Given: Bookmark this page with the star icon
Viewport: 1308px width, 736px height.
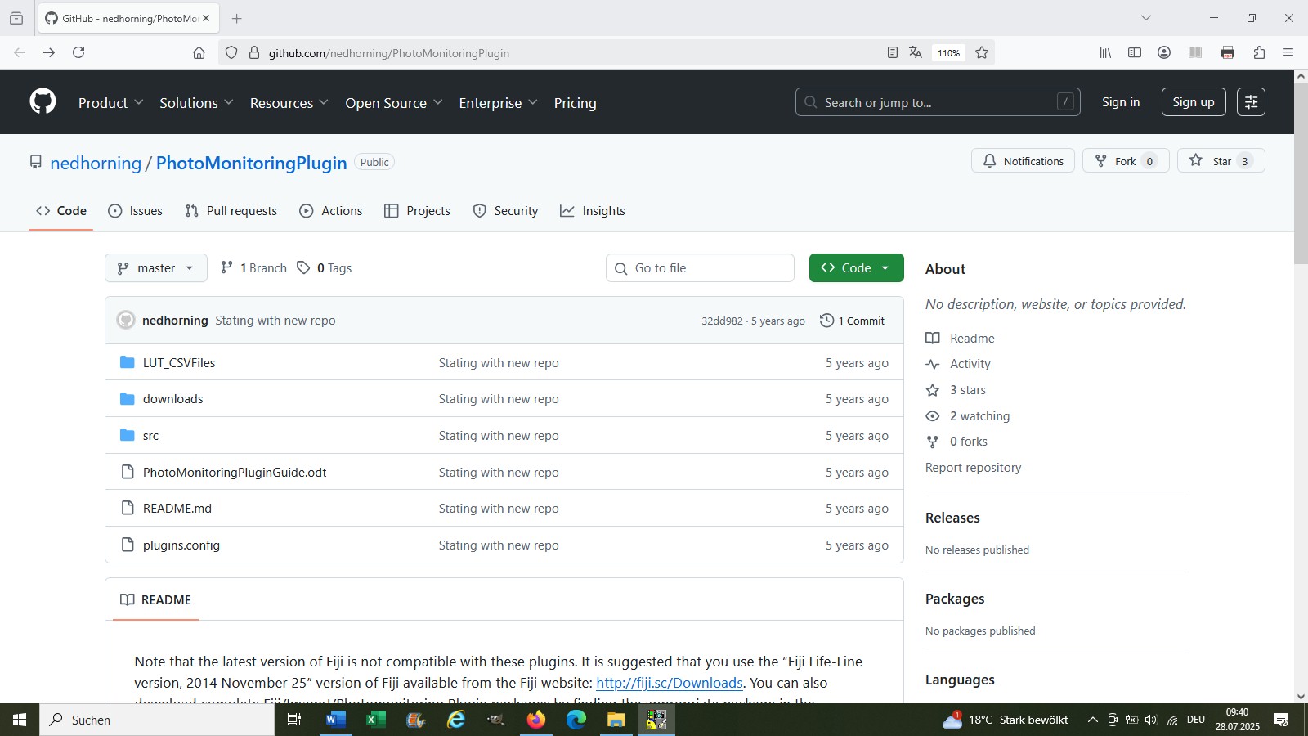Looking at the screenshot, I should pos(982,52).
